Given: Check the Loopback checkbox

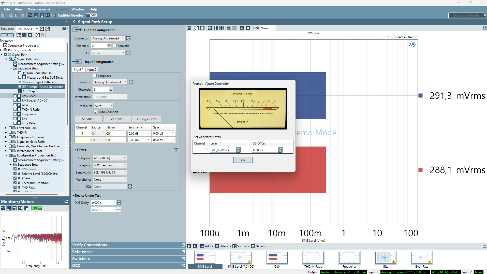Looking at the screenshot, I should [x=95, y=76].
